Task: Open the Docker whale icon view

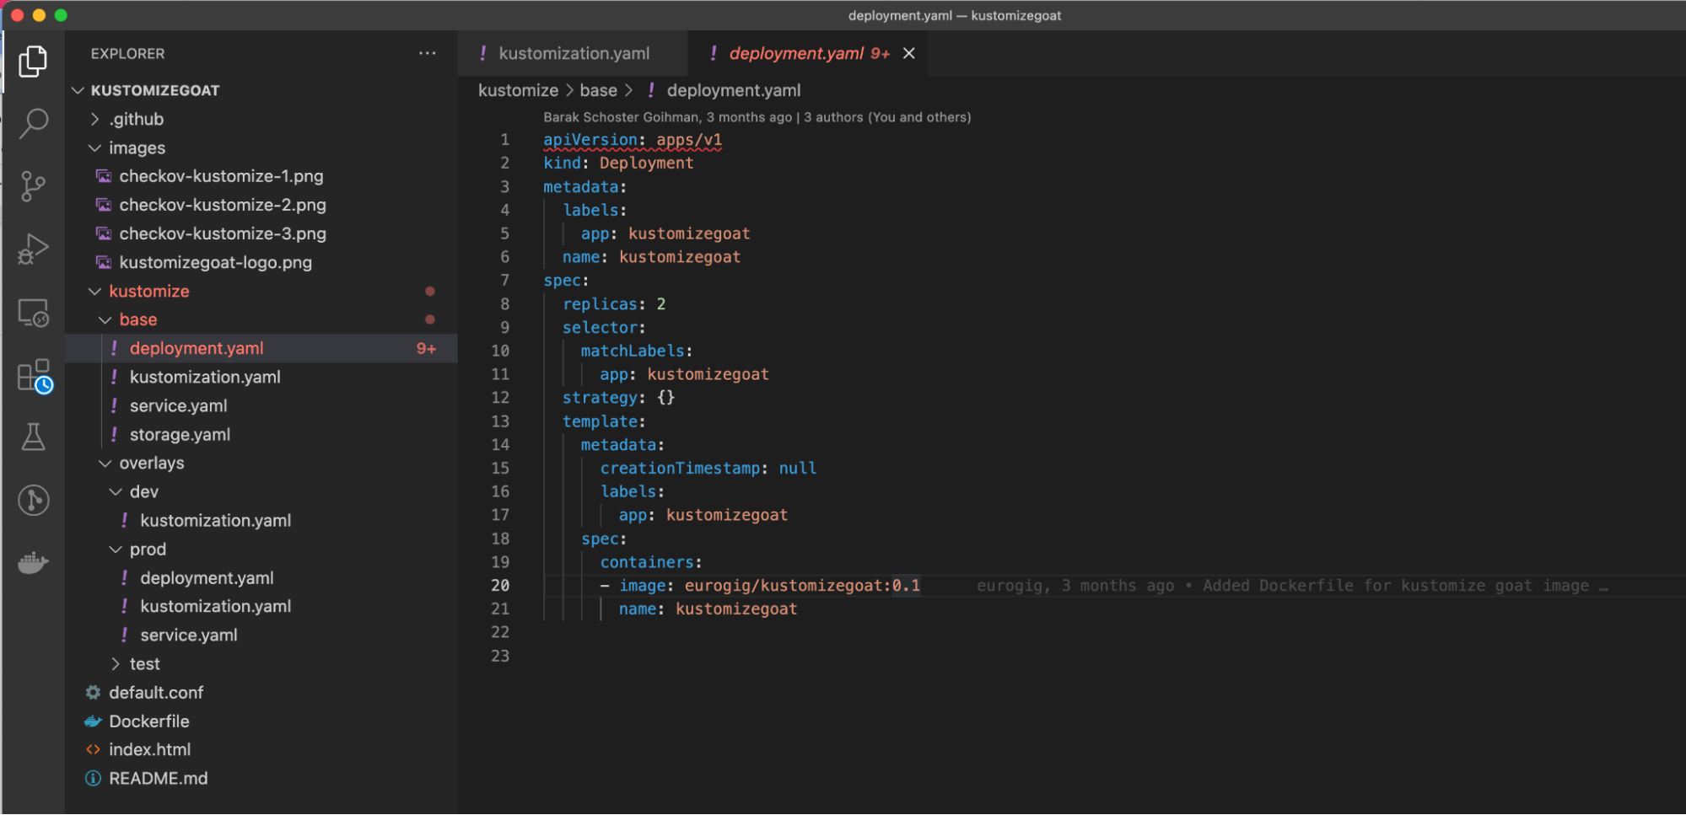Action: 33,562
